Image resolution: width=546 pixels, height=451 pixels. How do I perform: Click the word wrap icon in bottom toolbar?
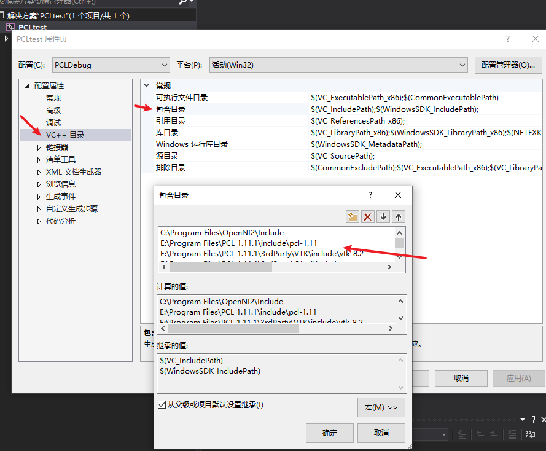click(x=529, y=434)
